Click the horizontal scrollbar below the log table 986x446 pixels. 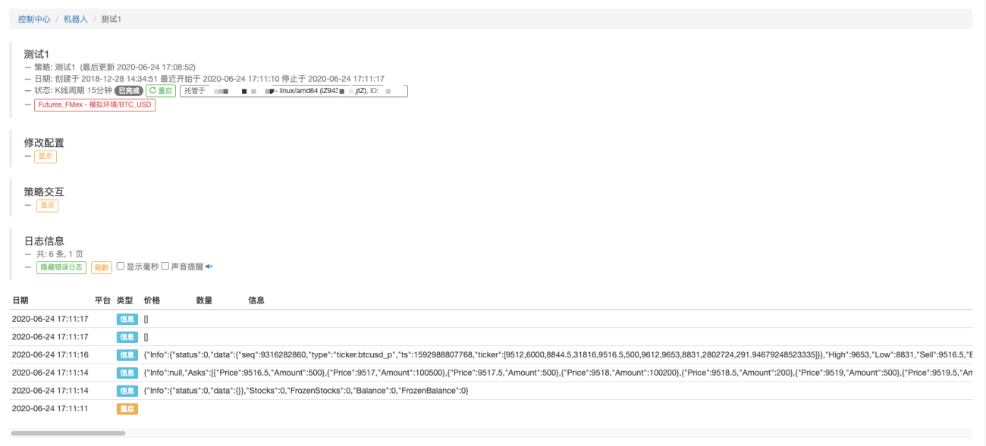click(x=68, y=433)
